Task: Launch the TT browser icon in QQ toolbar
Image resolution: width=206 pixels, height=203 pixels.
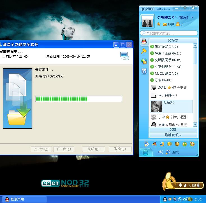Action: click(162, 144)
